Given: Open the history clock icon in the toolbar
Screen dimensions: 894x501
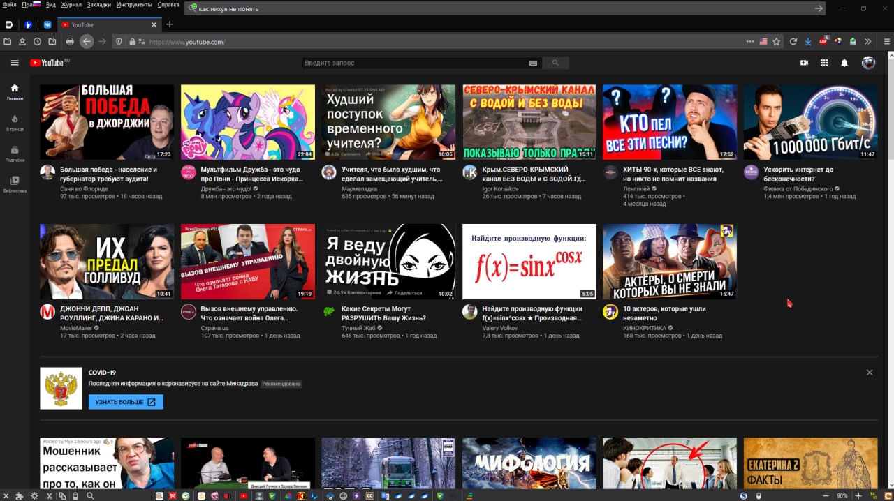Looking at the screenshot, I should pos(37,41).
